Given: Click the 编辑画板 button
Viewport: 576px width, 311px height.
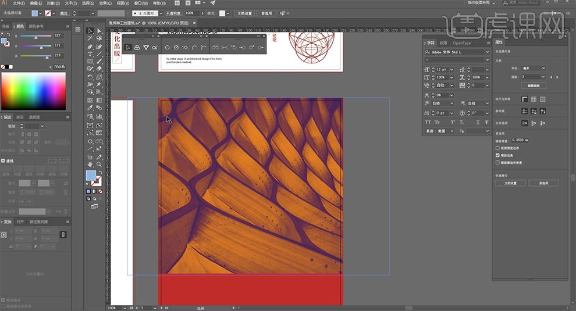Looking at the screenshot, I should point(533,85).
